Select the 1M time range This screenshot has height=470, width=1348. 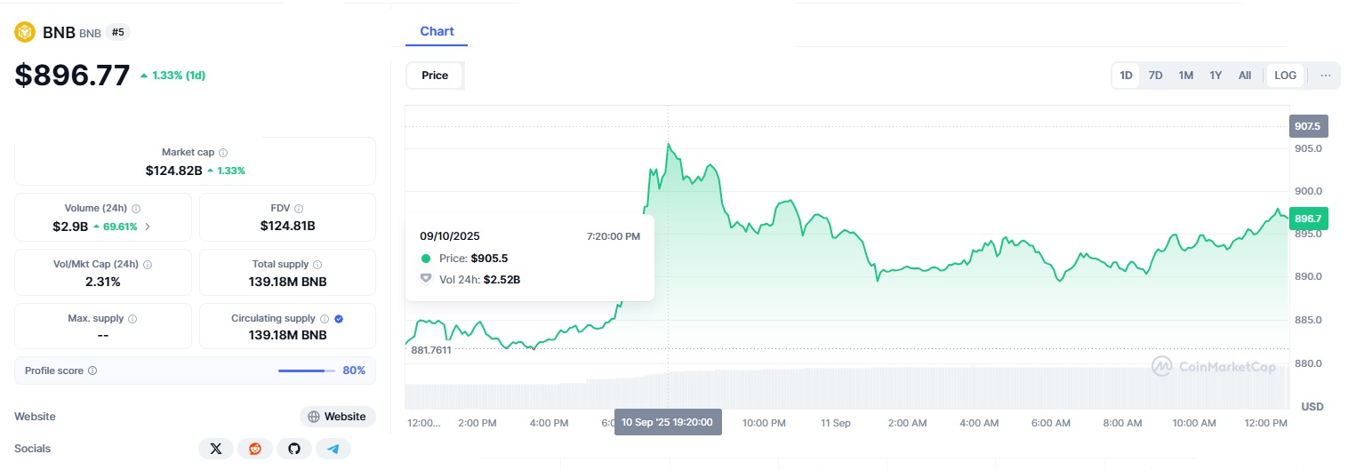click(x=1185, y=76)
